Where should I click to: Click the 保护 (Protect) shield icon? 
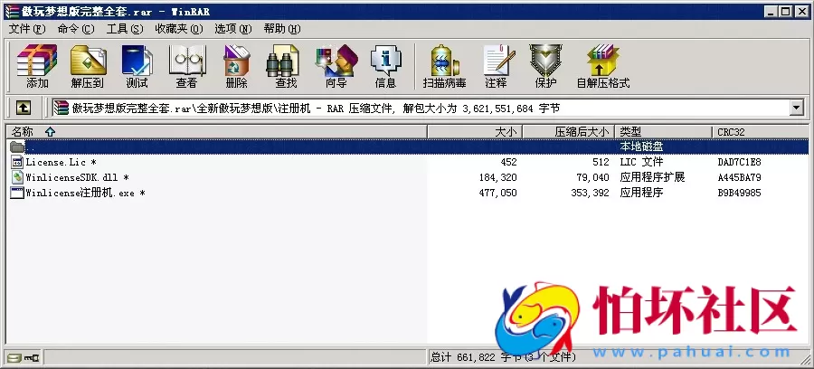click(545, 66)
